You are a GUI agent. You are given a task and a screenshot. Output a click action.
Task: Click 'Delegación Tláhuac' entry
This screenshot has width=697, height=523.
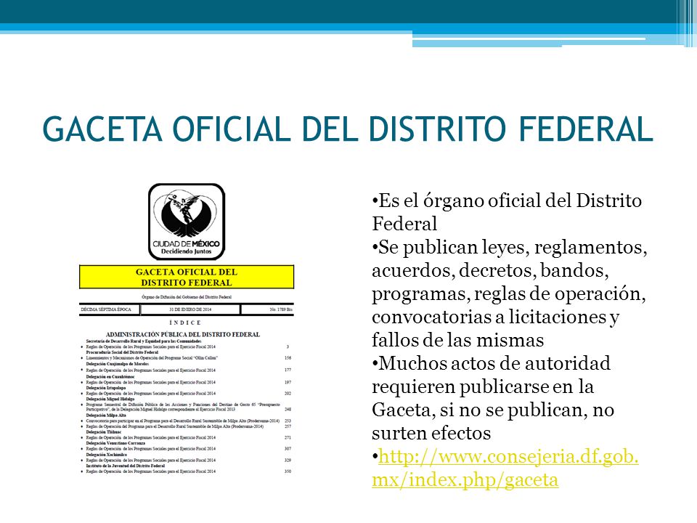103,431
